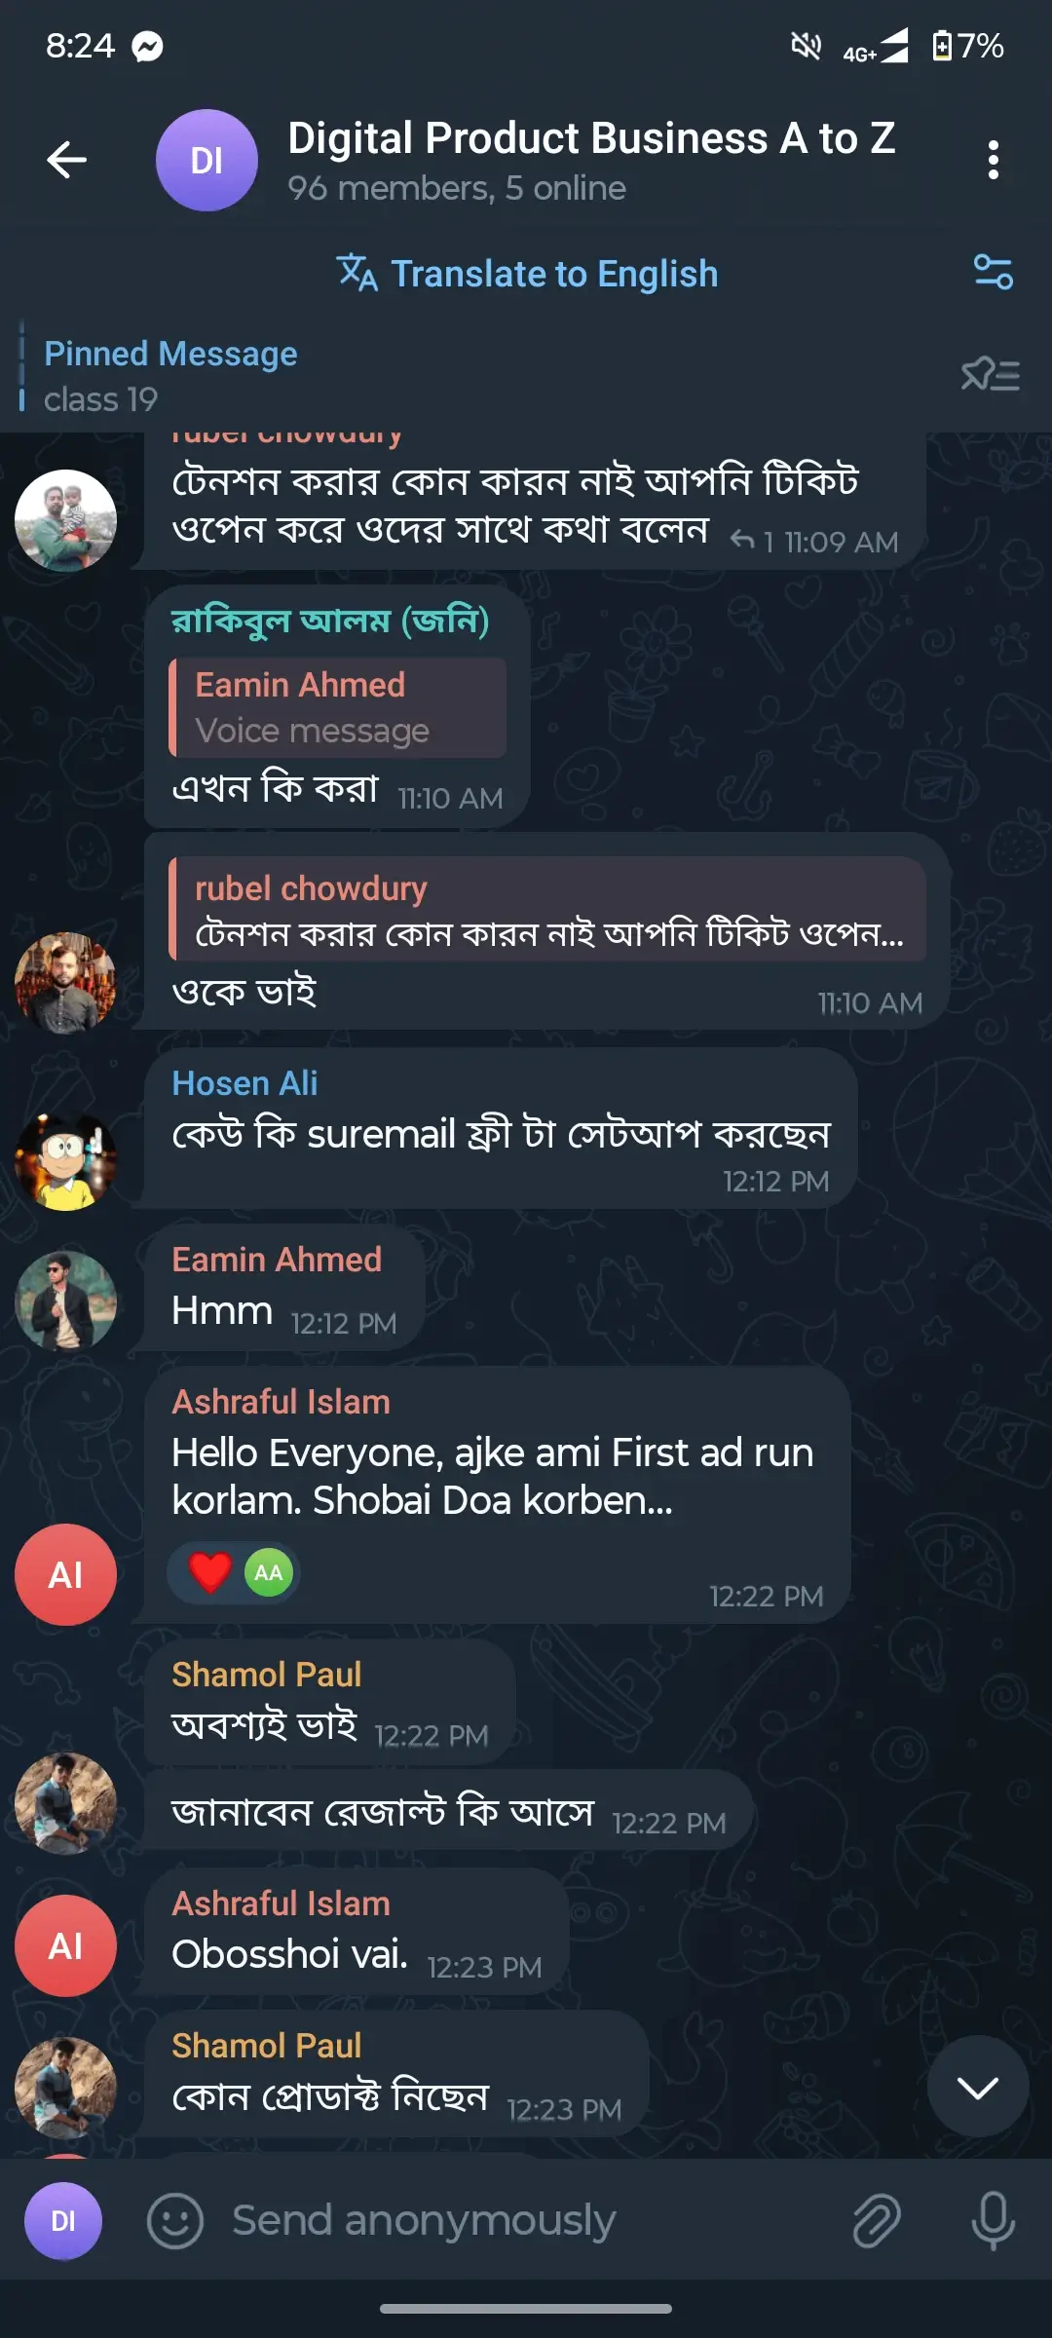Image resolution: width=1052 pixels, height=2338 pixels.
Task: Tap Translate to English
Action: (x=527, y=274)
